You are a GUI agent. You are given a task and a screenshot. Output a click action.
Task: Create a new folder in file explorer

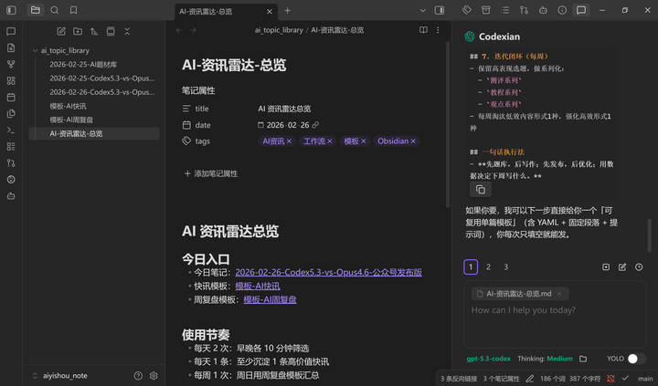78,31
